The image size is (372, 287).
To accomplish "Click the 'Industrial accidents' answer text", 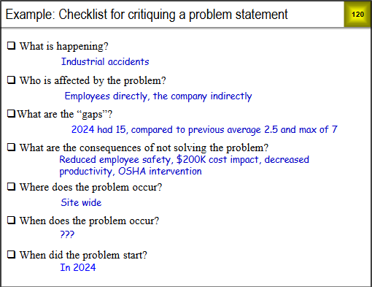I will point(105,61).
